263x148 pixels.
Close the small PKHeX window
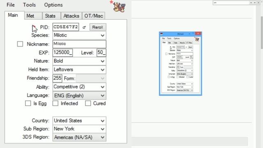click(198, 33)
